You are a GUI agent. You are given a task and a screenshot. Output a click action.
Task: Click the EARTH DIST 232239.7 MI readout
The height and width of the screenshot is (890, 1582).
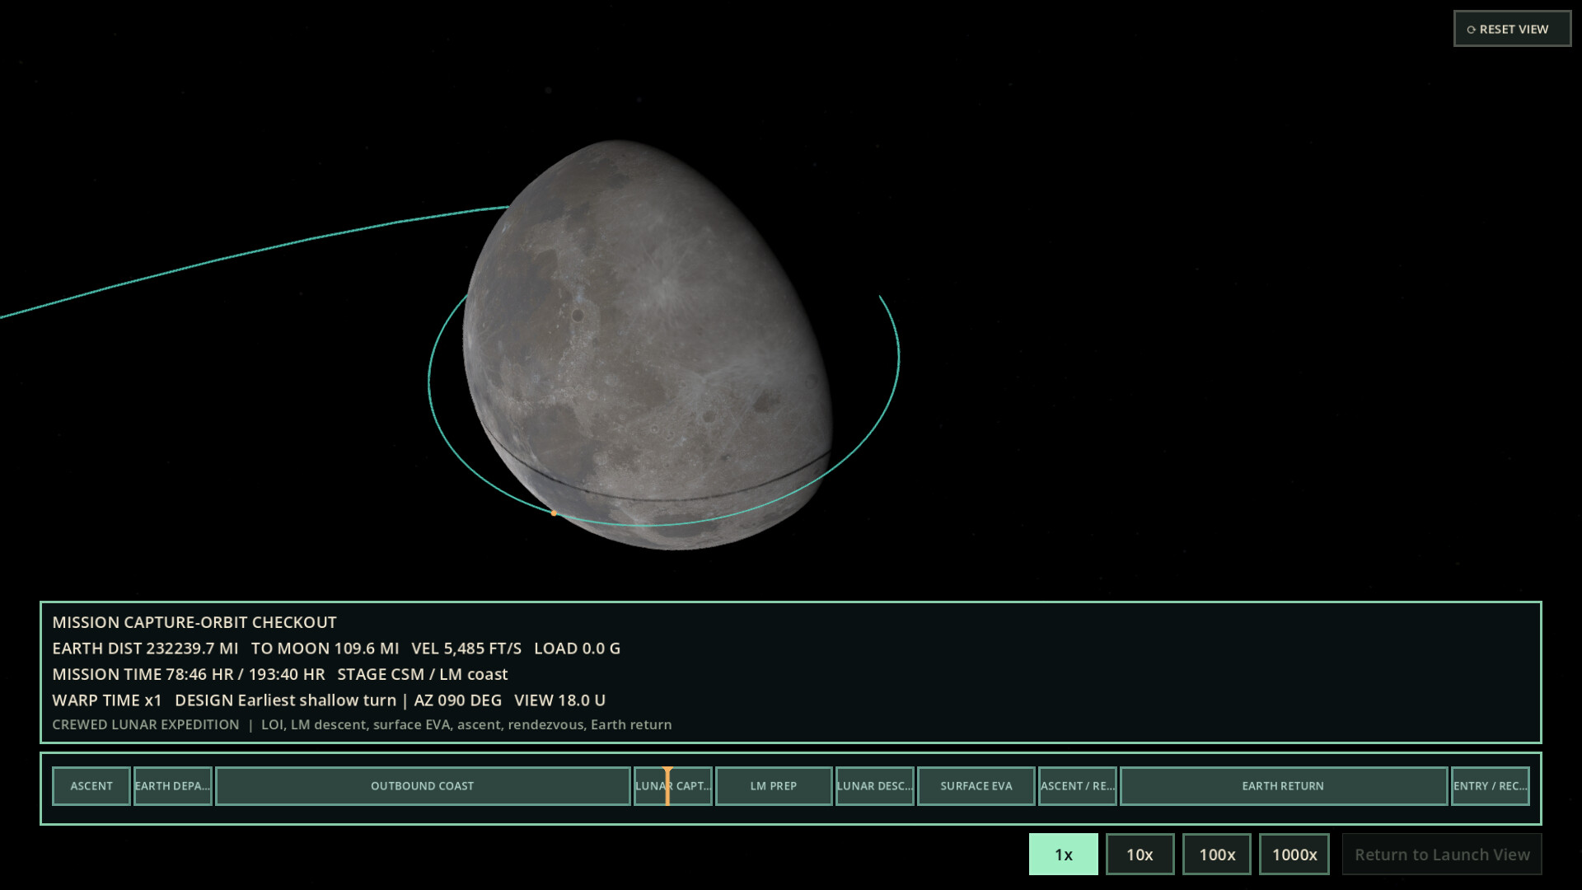pos(145,649)
